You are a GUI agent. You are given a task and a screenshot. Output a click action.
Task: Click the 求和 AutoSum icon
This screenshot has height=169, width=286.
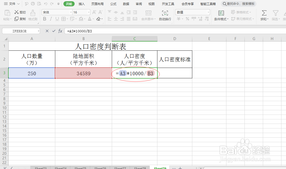coord(264,15)
